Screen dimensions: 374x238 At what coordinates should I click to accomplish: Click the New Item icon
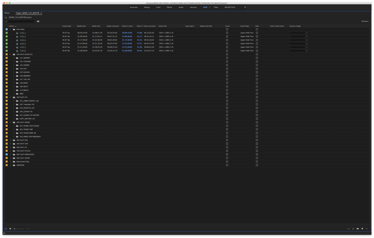point(362,229)
